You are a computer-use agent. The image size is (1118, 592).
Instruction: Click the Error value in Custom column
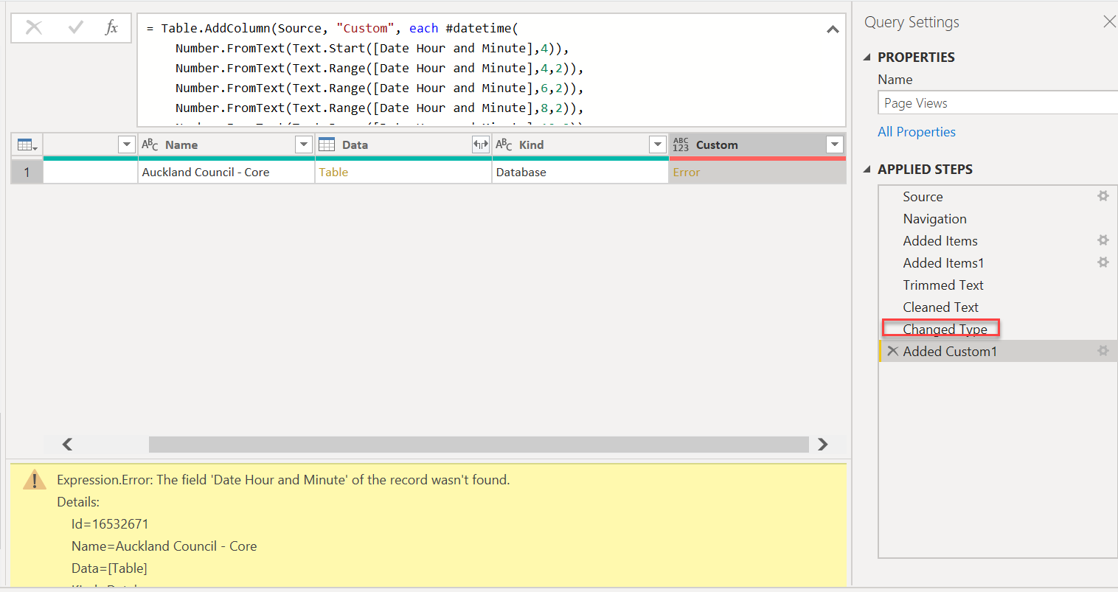pyautogui.click(x=686, y=172)
